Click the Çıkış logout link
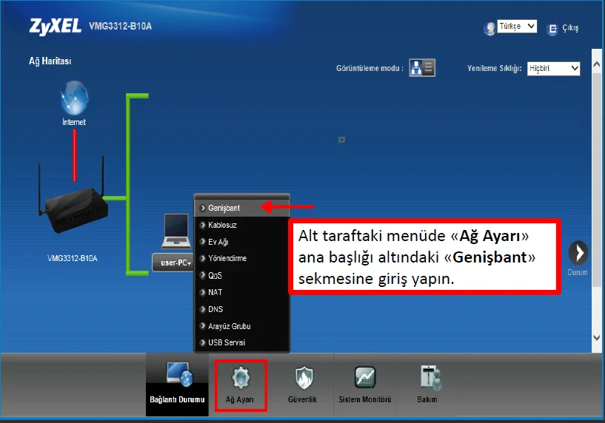This screenshot has width=605, height=423. click(x=570, y=28)
